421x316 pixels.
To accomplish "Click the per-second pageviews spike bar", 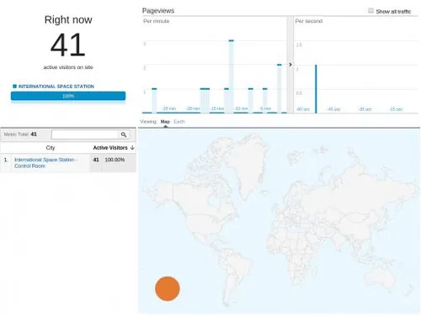I will click(316, 89).
